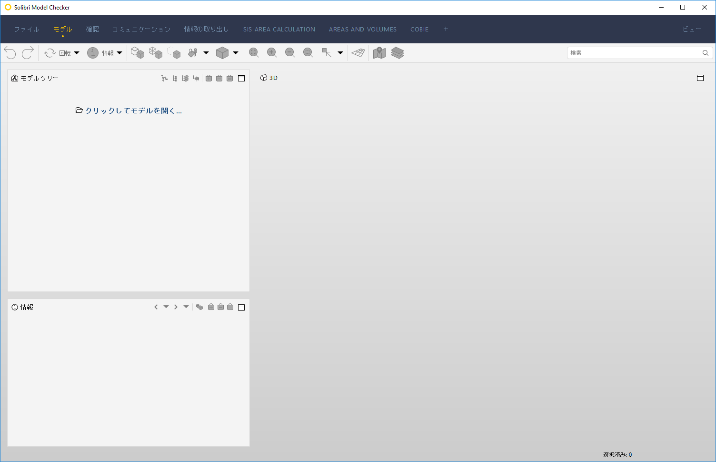Screen dimensions: 716x462
Task: Open the ビュー menu
Action: coord(692,29)
